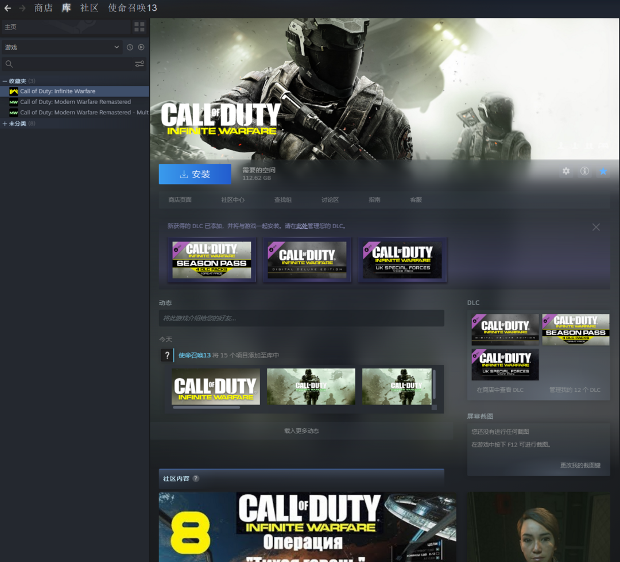The height and width of the screenshot is (562, 620).
Task: Open the 指南 tab
Action: click(x=374, y=200)
